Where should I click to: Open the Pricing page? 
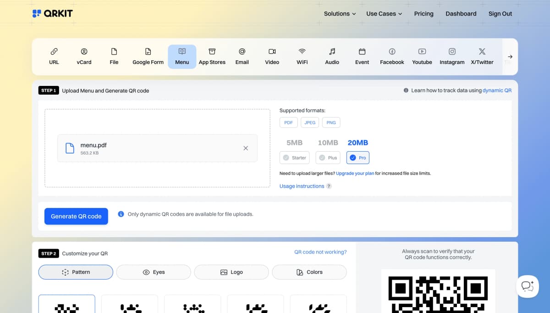pos(424,14)
